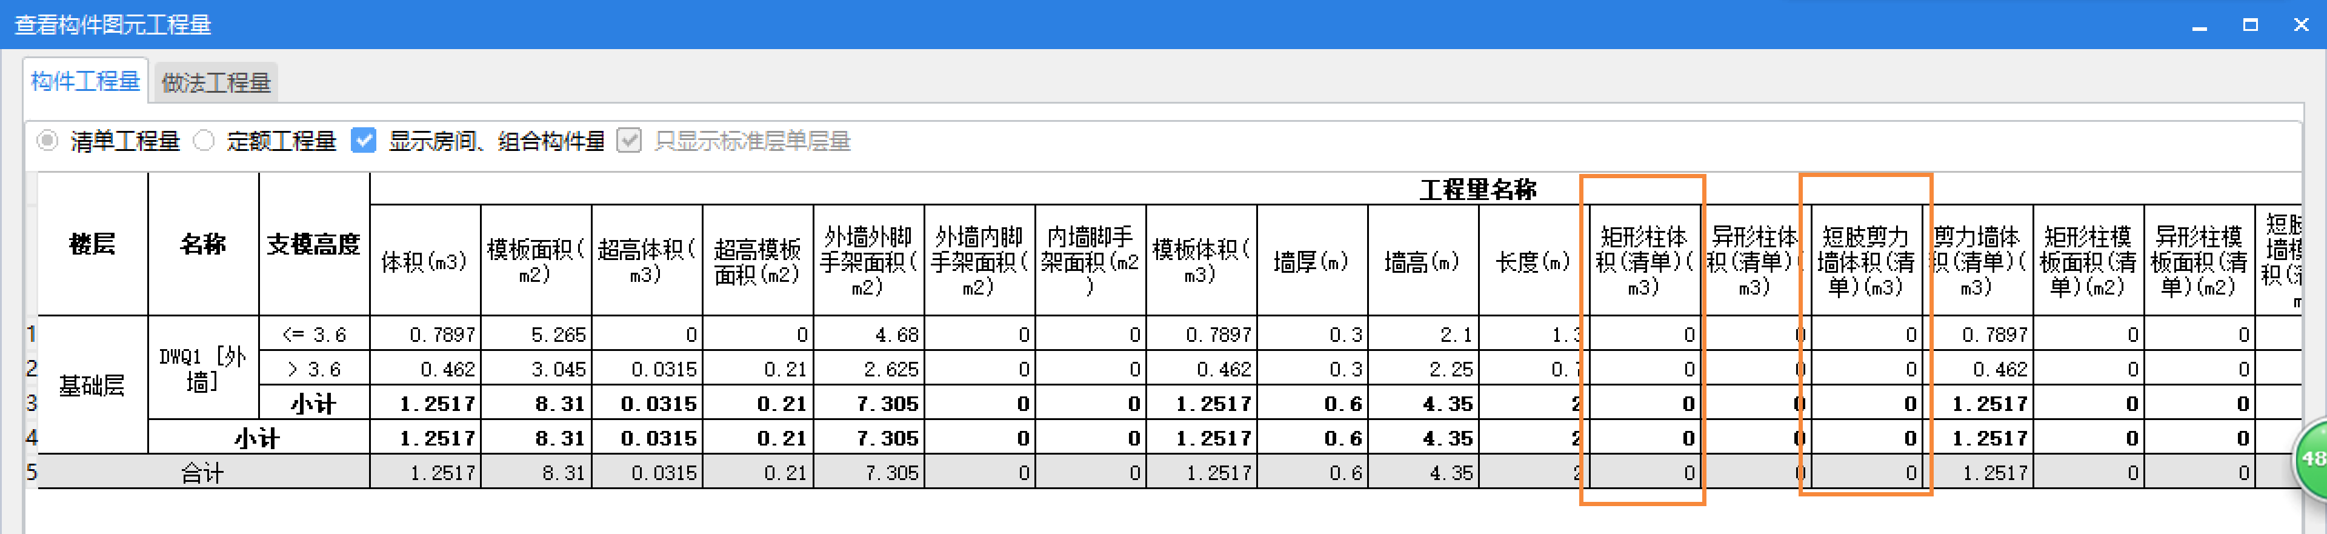Click the 超高体积(m3) column header
This screenshot has height=534, width=2327.
click(647, 261)
